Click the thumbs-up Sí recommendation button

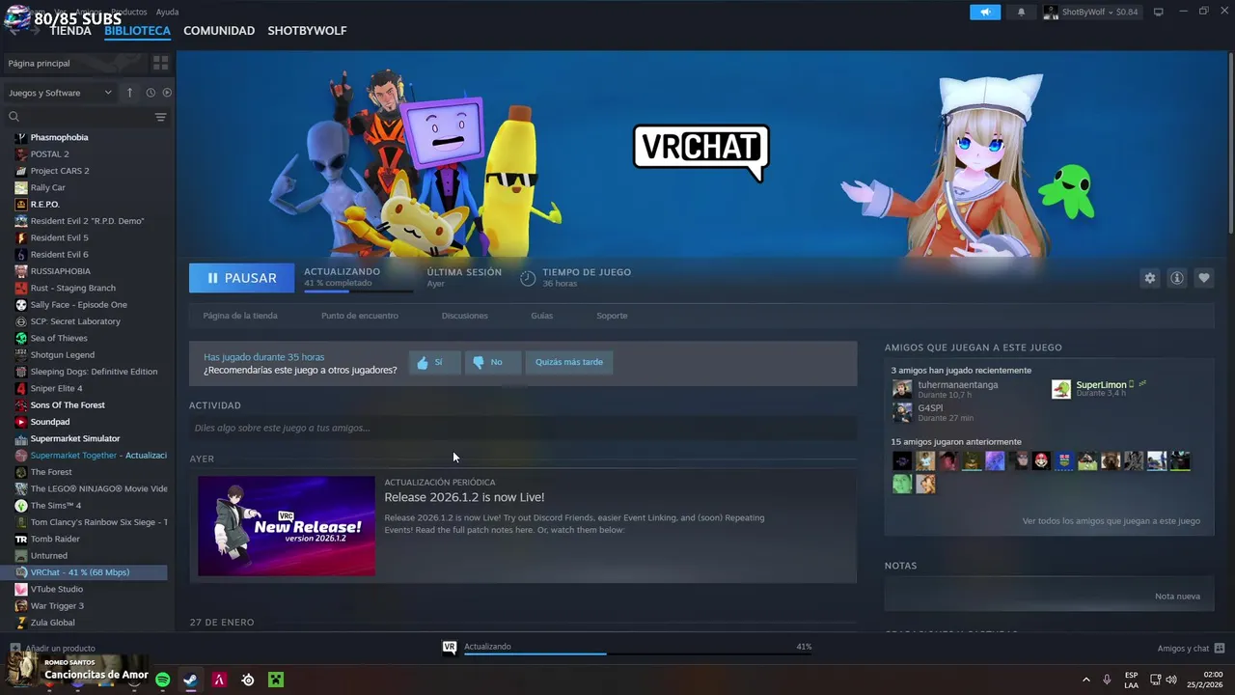(x=434, y=362)
